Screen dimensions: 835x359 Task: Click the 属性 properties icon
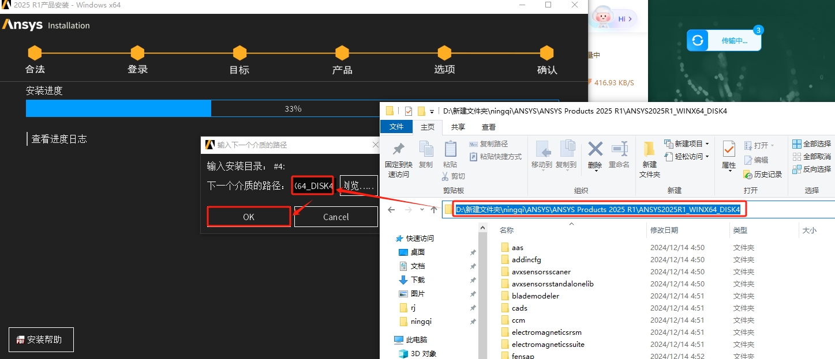click(x=729, y=149)
